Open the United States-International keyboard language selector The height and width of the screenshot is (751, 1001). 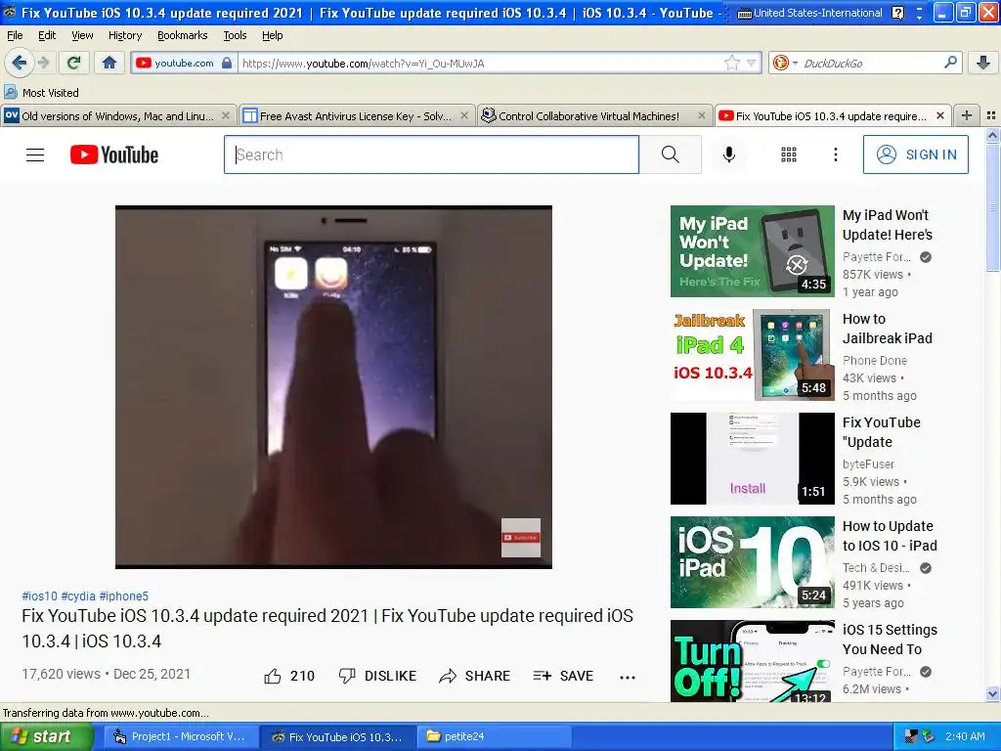(809, 13)
